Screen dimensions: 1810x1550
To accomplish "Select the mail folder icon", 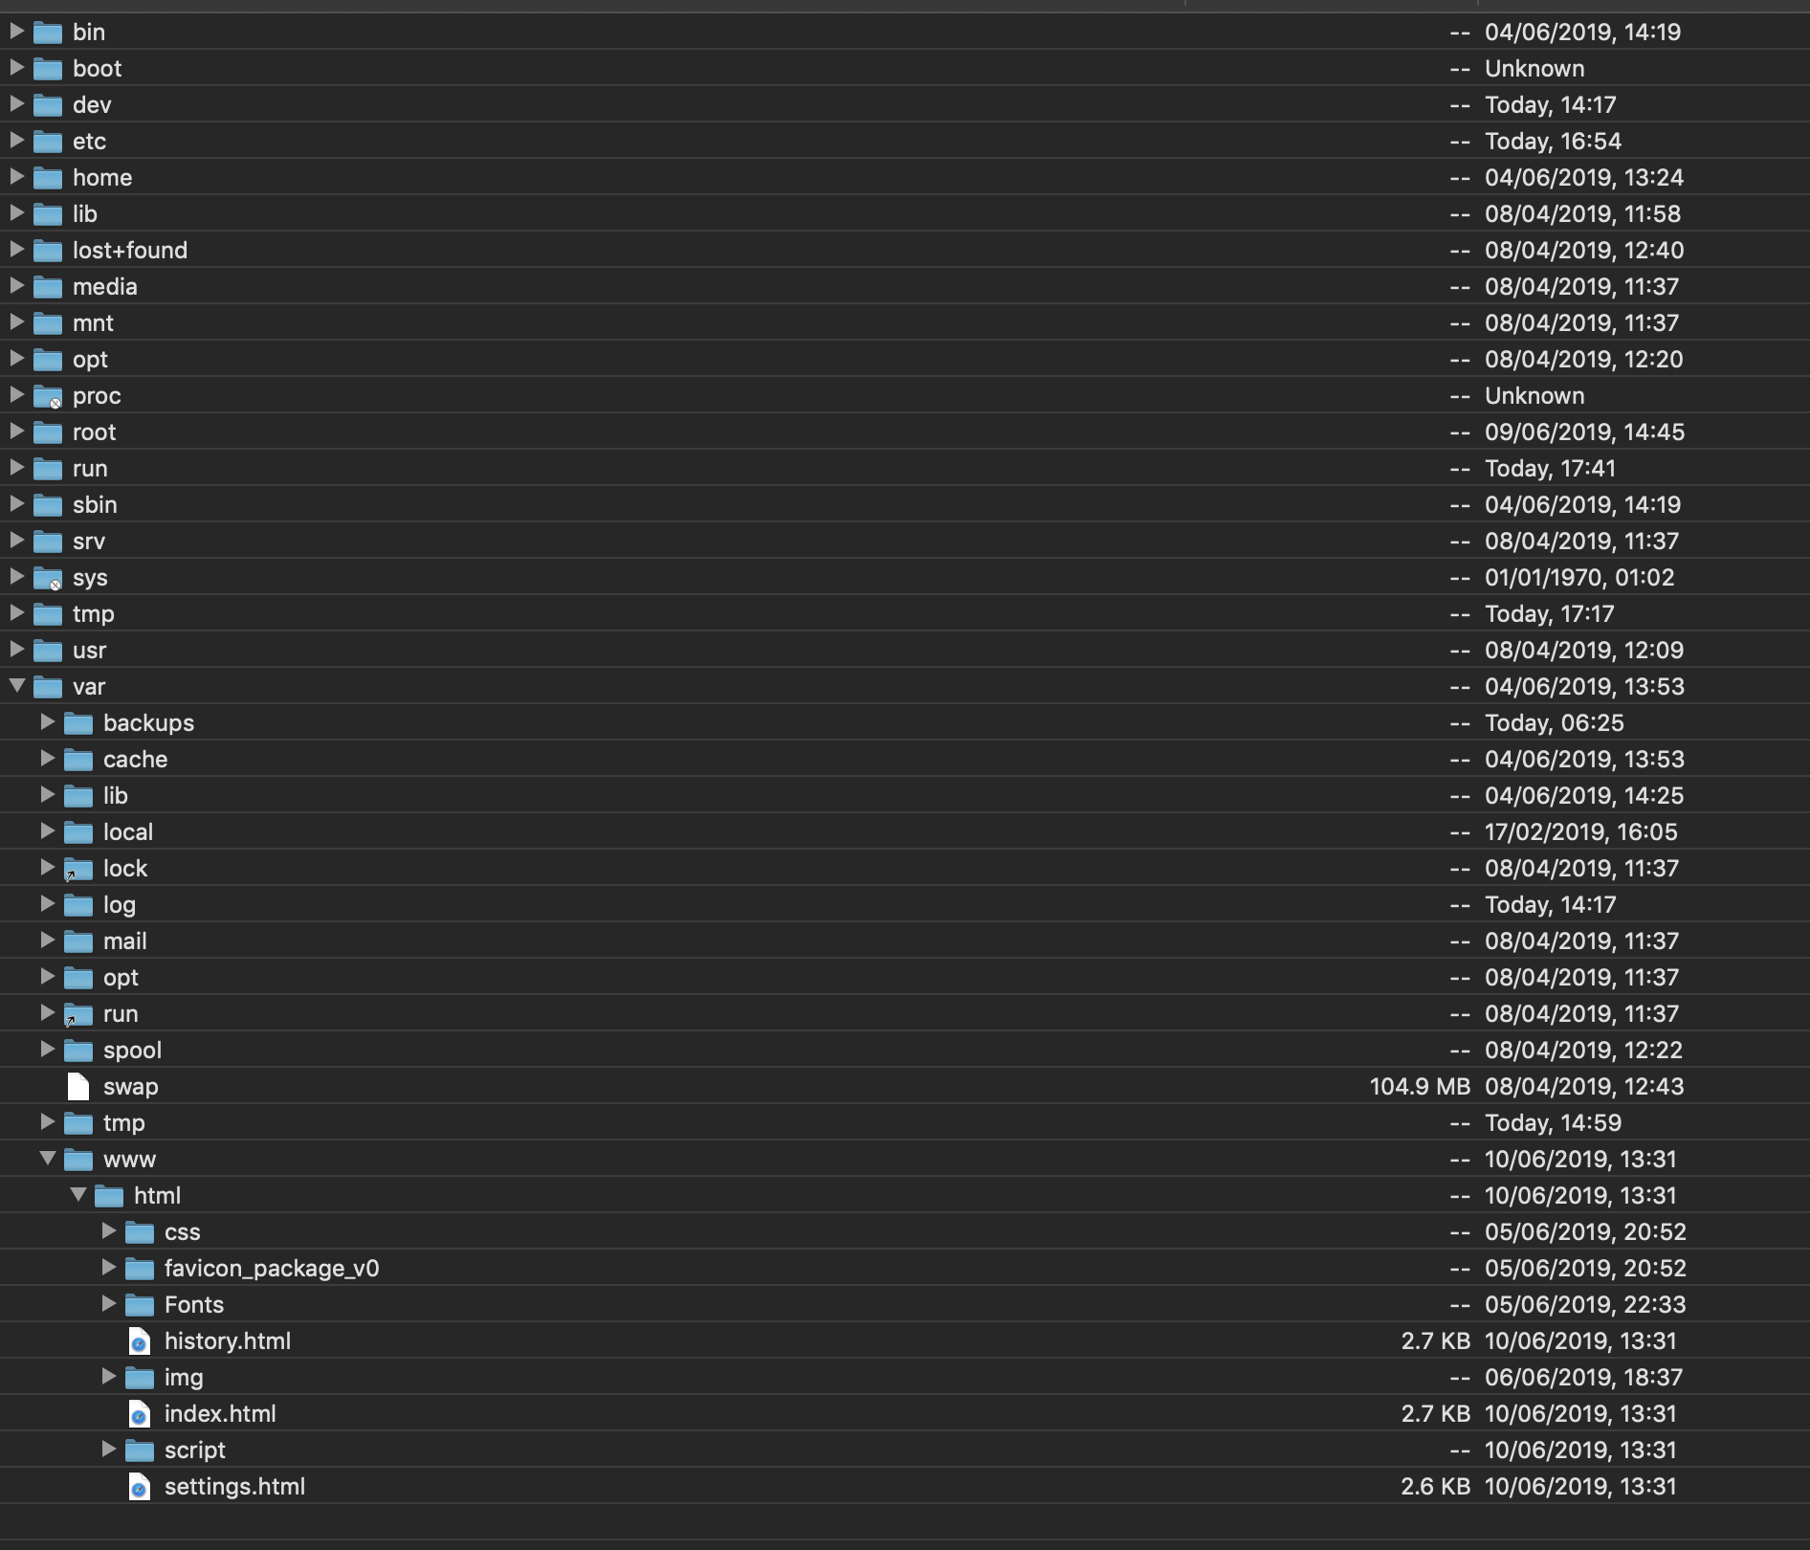I will point(78,941).
